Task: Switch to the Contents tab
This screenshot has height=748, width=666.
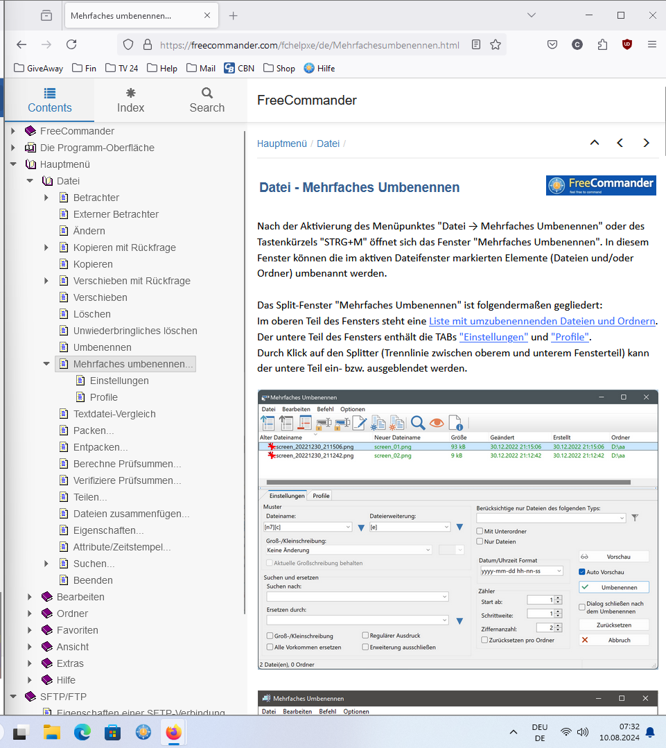Action: click(50, 101)
